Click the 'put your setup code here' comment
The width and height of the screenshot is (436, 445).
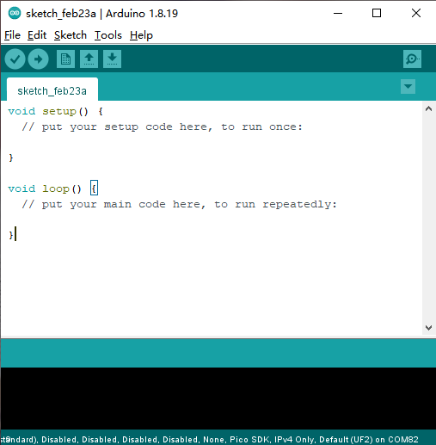tap(163, 127)
